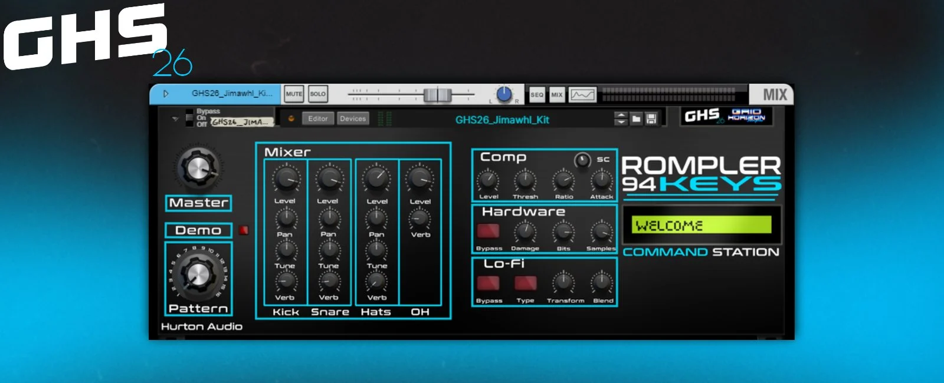Click the Lo-Fi Transform knob
This screenshot has height=383, width=944.
click(563, 283)
